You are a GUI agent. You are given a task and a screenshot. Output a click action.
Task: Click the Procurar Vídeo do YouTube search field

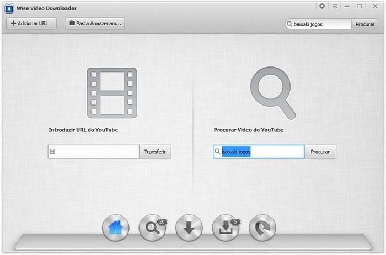pyautogui.click(x=259, y=152)
